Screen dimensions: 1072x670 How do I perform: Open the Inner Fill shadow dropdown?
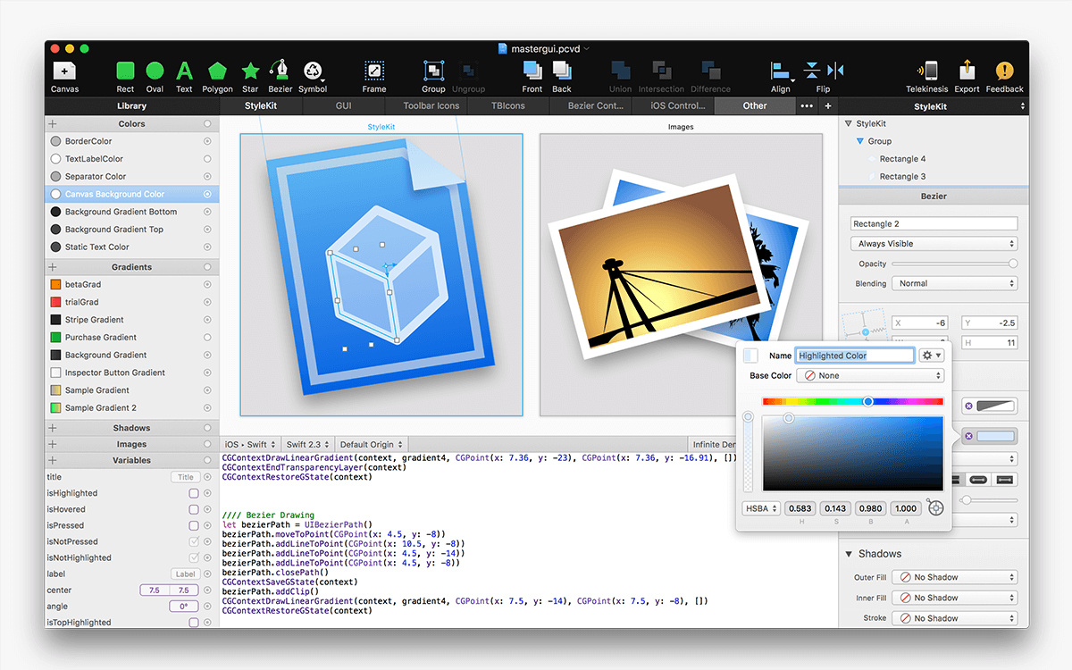[955, 598]
